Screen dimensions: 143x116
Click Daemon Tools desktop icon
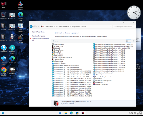4,49
